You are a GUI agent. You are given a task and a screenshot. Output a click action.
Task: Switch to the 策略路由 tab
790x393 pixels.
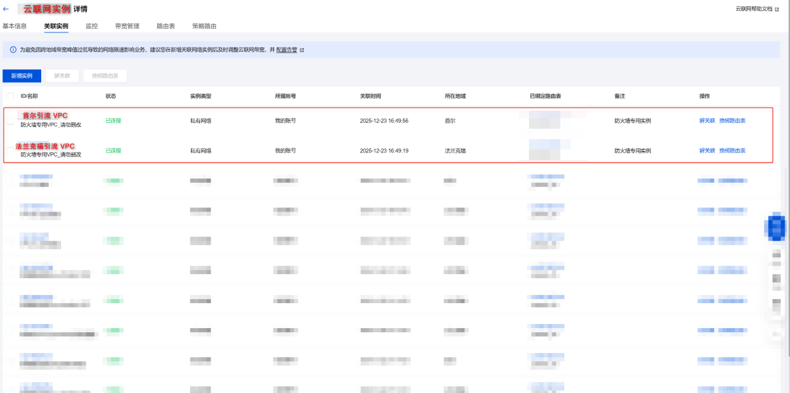[x=204, y=26]
